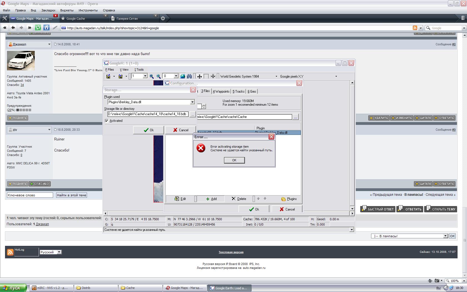Image resolution: width=467 pixels, height=292 pixels.
Task: Click the zoom in magnifier icon
Action: point(151,76)
